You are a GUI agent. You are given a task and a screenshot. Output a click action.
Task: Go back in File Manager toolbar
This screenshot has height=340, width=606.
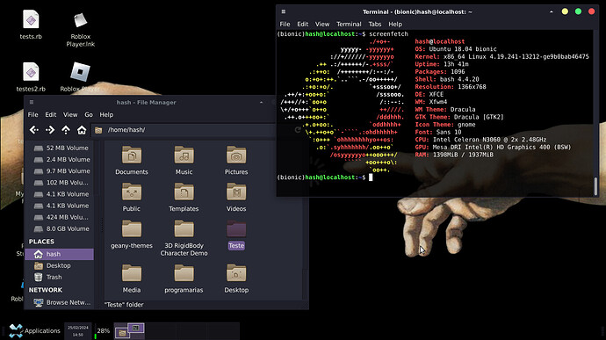[34, 130]
